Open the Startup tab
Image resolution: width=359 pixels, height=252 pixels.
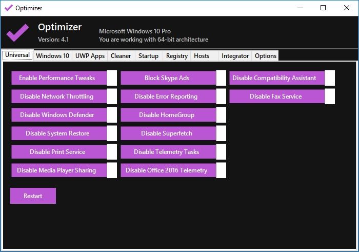pyautogui.click(x=149, y=56)
